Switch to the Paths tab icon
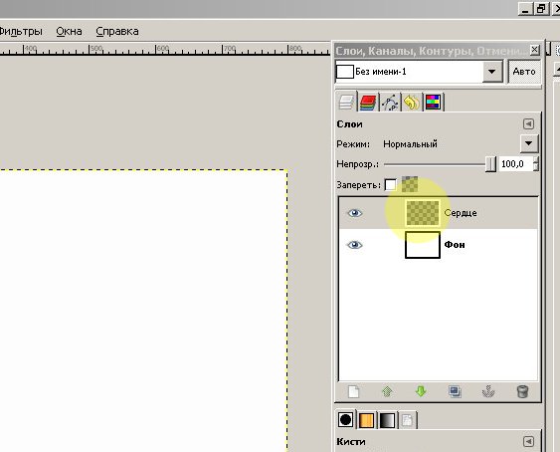 [390, 103]
